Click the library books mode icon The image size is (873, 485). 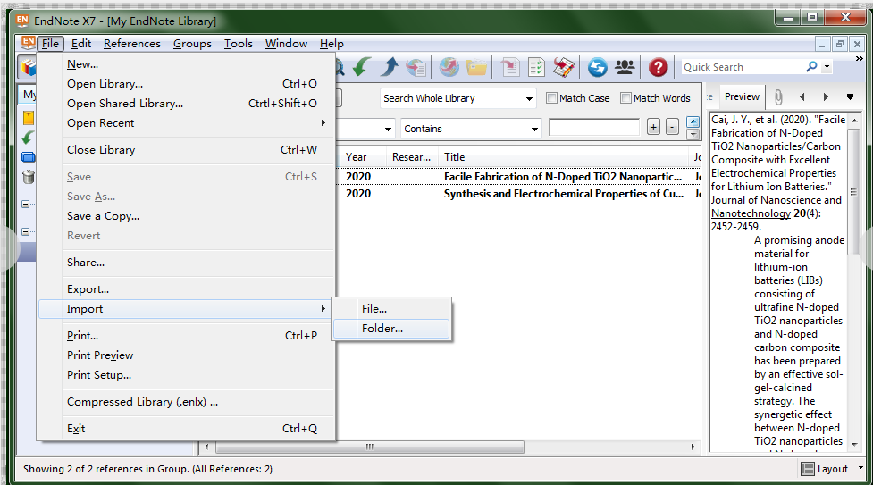coord(28,67)
